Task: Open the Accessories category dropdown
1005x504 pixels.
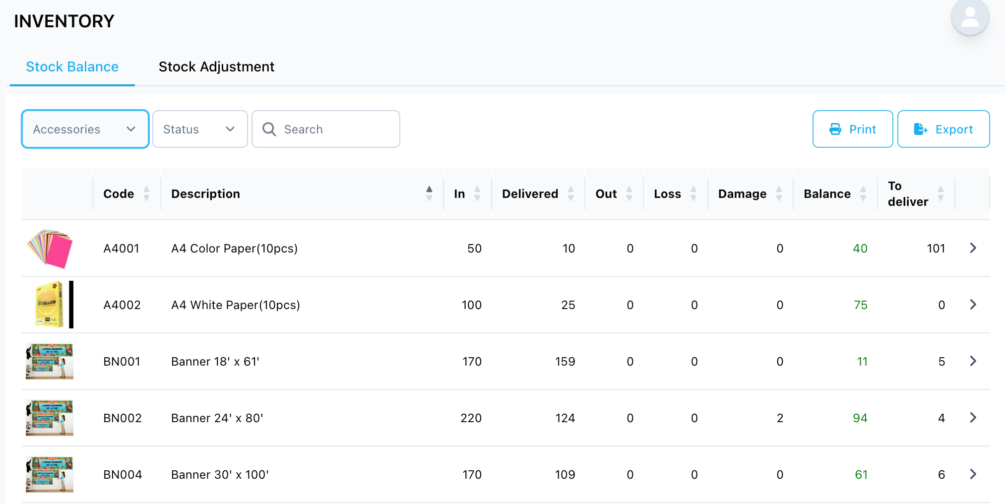Action: pos(85,129)
